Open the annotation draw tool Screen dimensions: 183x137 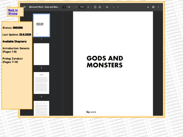(x=107, y=7)
